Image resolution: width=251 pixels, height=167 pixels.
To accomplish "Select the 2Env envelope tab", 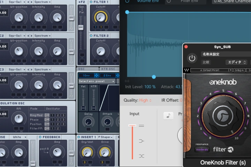I will click(107, 75).
